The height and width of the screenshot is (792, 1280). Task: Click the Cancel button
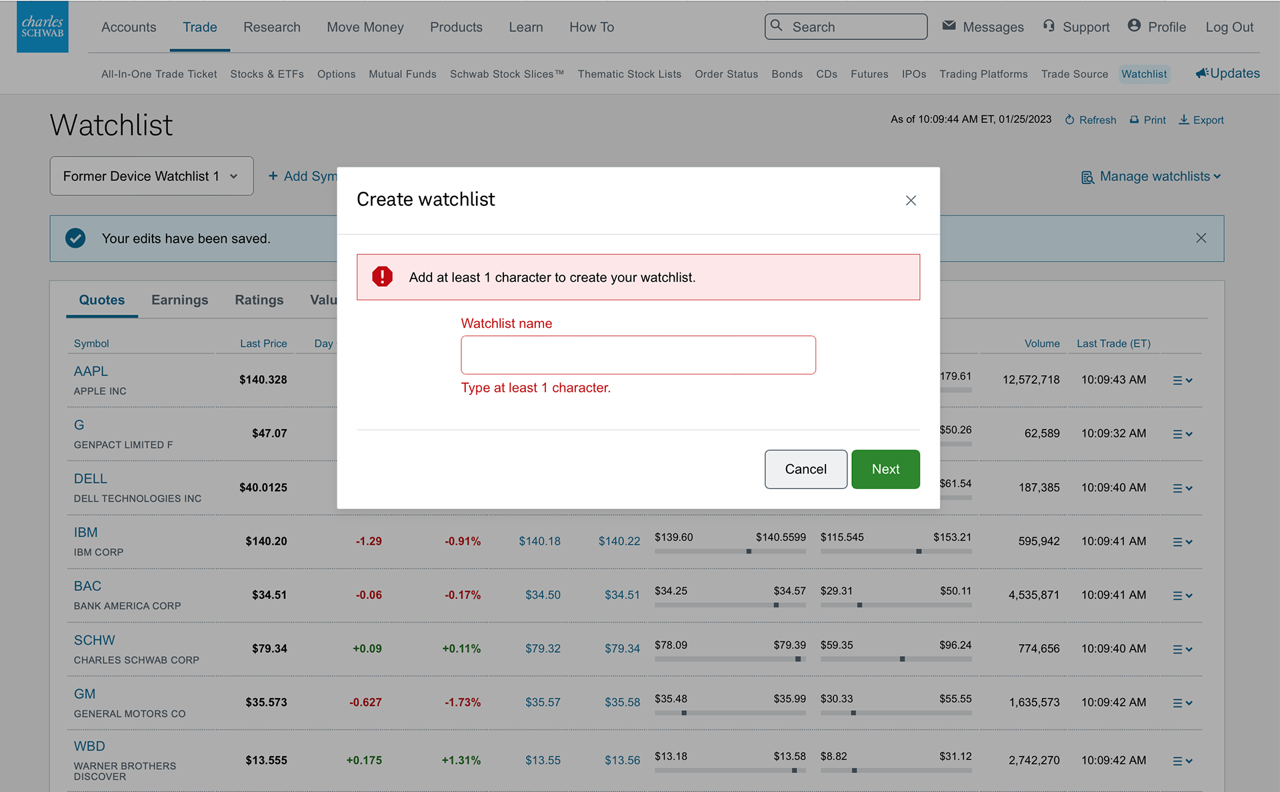click(806, 469)
